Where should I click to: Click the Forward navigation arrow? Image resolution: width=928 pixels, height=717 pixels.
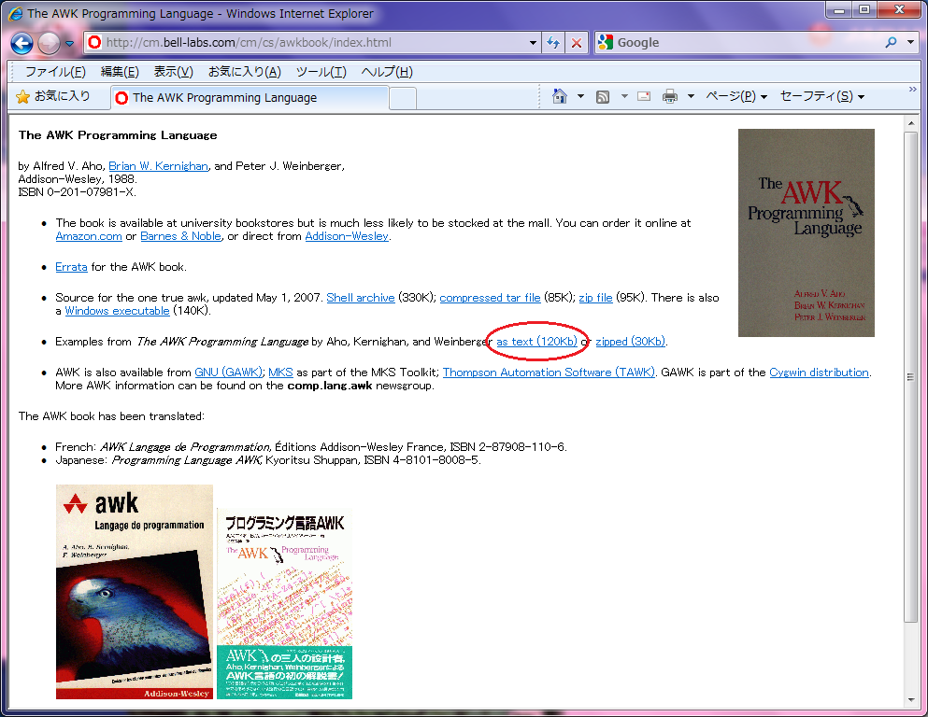point(49,43)
